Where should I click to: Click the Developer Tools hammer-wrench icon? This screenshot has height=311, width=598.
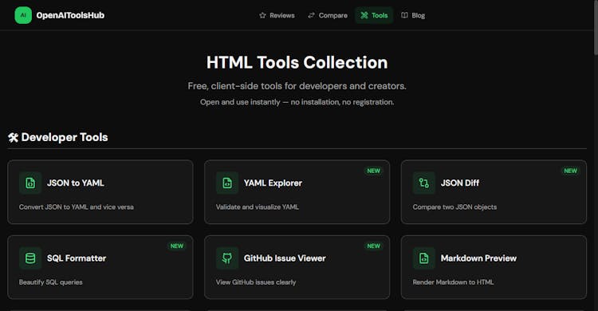click(14, 137)
